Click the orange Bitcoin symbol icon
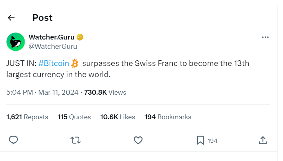The width and height of the screenshot is (283, 161). point(75,63)
